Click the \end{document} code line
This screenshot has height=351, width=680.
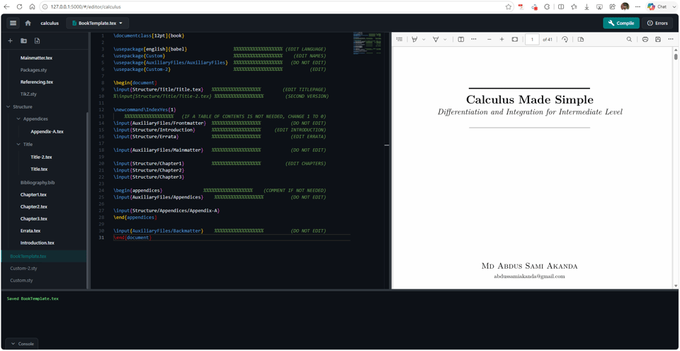click(132, 238)
